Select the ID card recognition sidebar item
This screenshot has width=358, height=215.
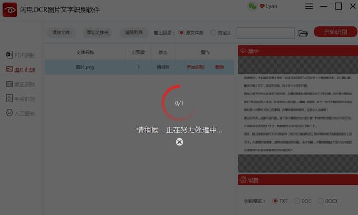coord(20,84)
